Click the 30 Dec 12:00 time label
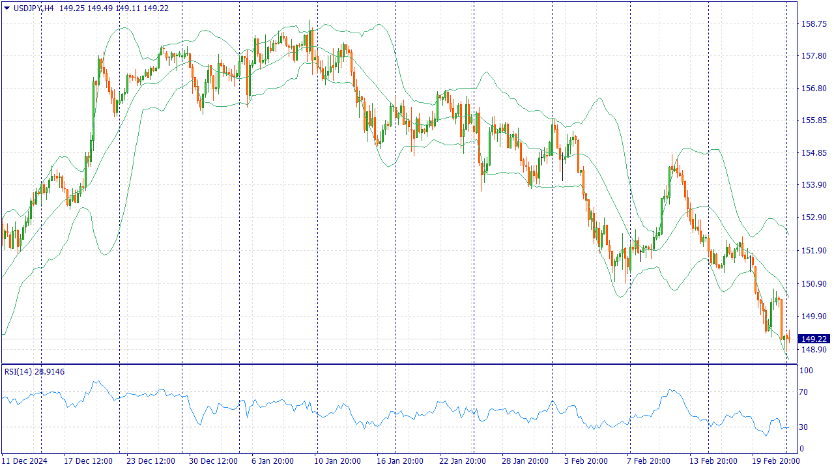This screenshot has width=834, height=469. coord(214,461)
